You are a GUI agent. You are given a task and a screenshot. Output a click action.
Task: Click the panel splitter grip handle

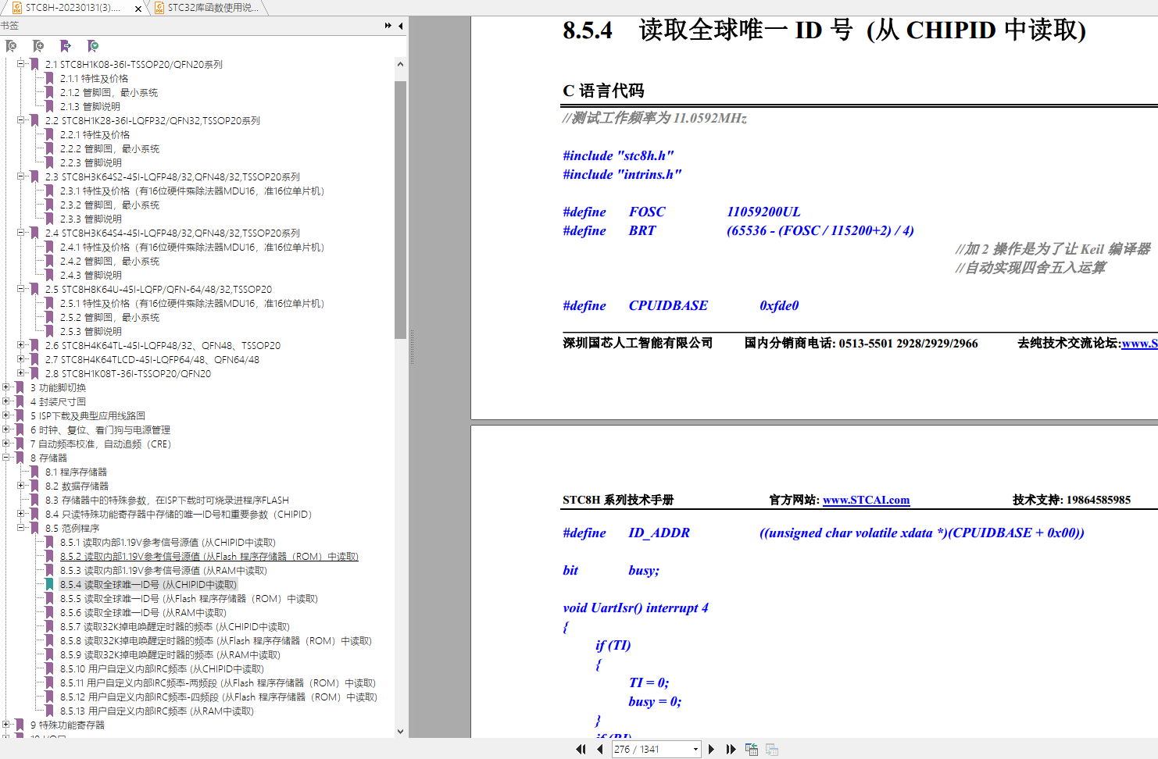[412, 347]
